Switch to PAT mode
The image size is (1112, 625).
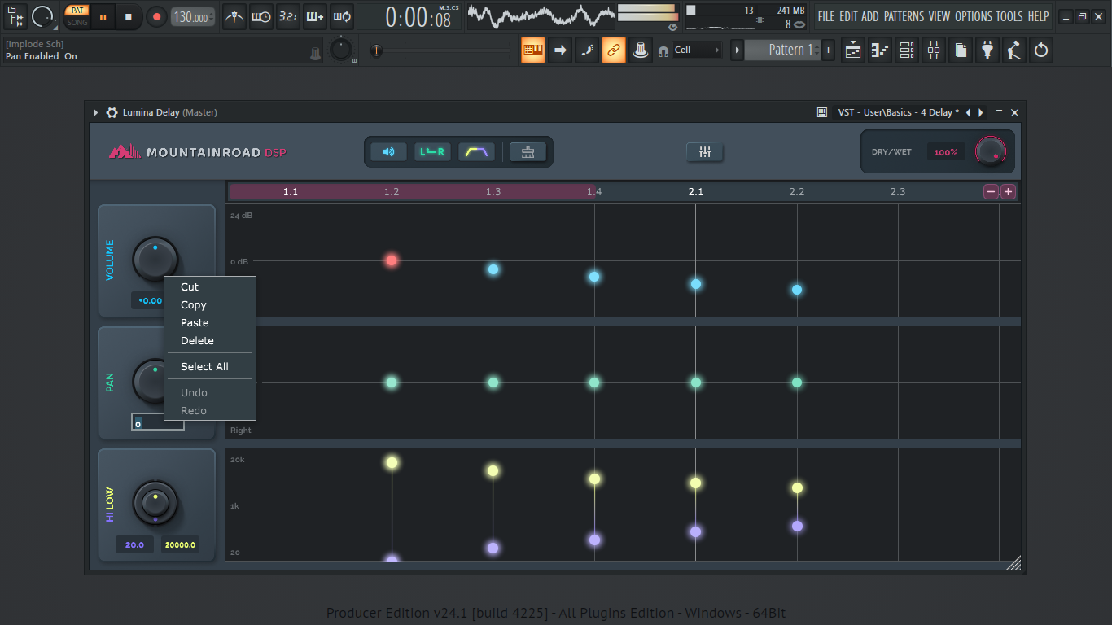(x=77, y=11)
